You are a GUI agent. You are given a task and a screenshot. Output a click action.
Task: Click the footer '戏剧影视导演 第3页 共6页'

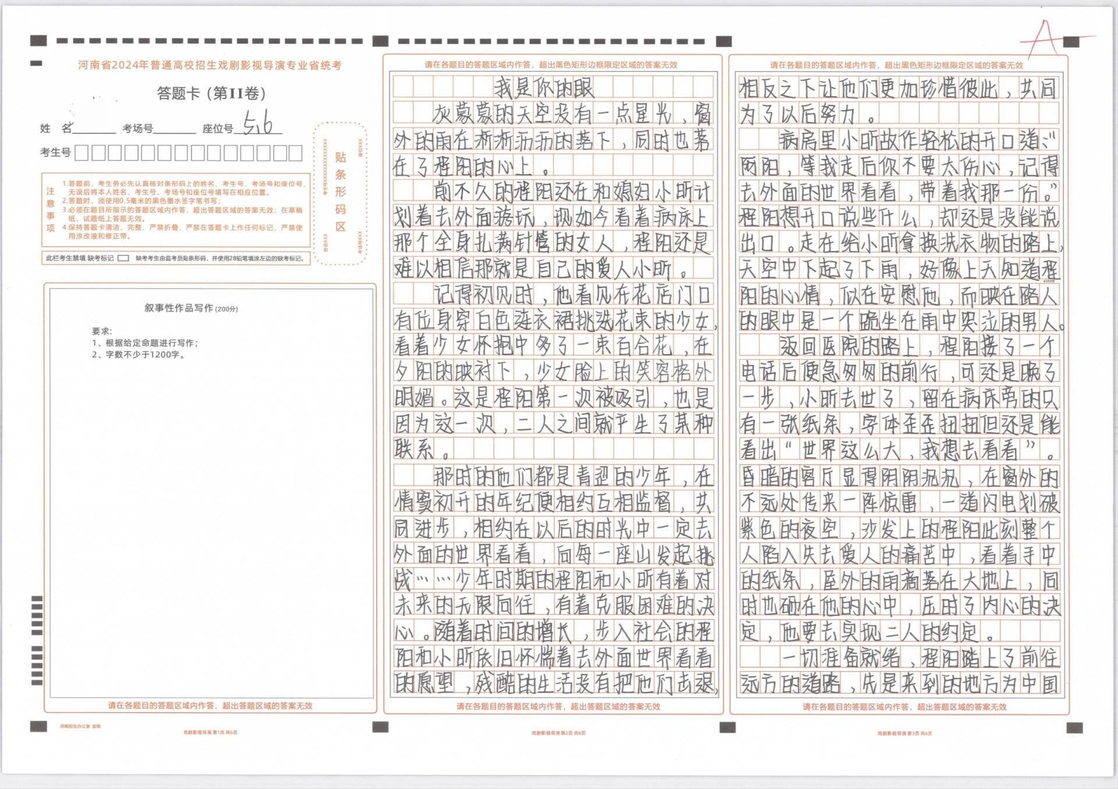coord(904,734)
